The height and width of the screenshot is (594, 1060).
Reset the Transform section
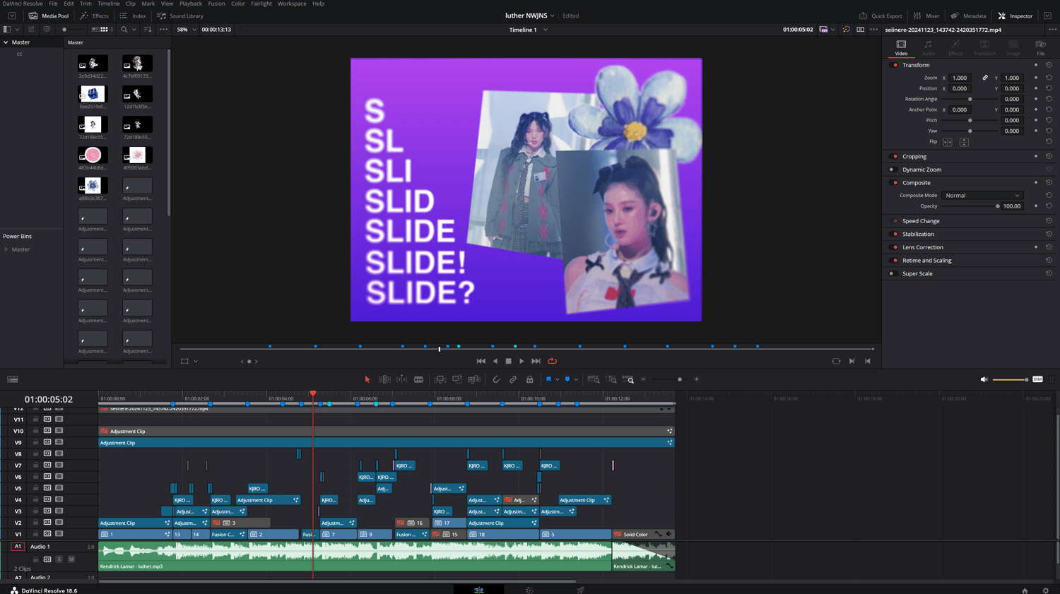coord(1049,65)
